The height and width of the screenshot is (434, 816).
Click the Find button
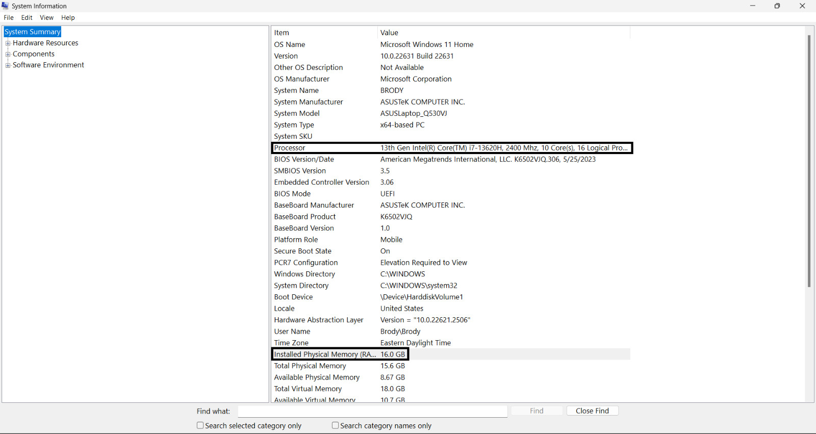pos(537,411)
